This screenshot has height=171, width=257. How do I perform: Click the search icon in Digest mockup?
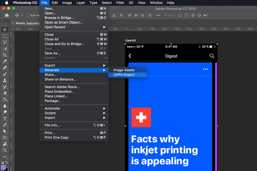(212, 56)
